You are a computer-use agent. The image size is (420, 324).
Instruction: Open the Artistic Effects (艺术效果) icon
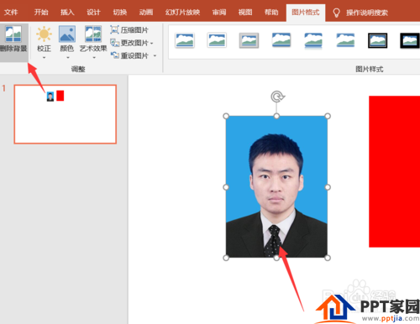pyautogui.click(x=93, y=34)
